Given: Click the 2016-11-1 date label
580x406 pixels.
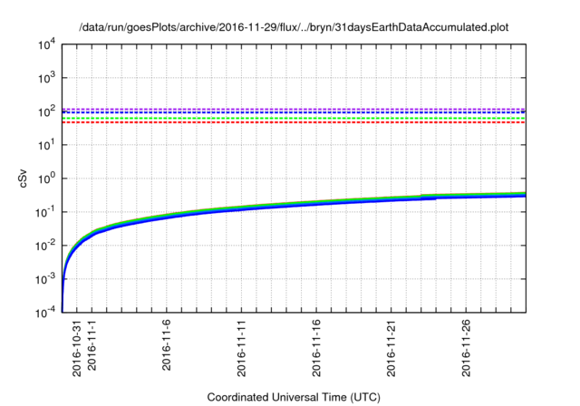Looking at the screenshot, I should tap(92, 345).
